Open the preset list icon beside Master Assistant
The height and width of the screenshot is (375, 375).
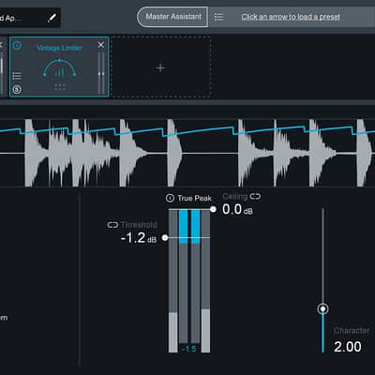pos(218,17)
